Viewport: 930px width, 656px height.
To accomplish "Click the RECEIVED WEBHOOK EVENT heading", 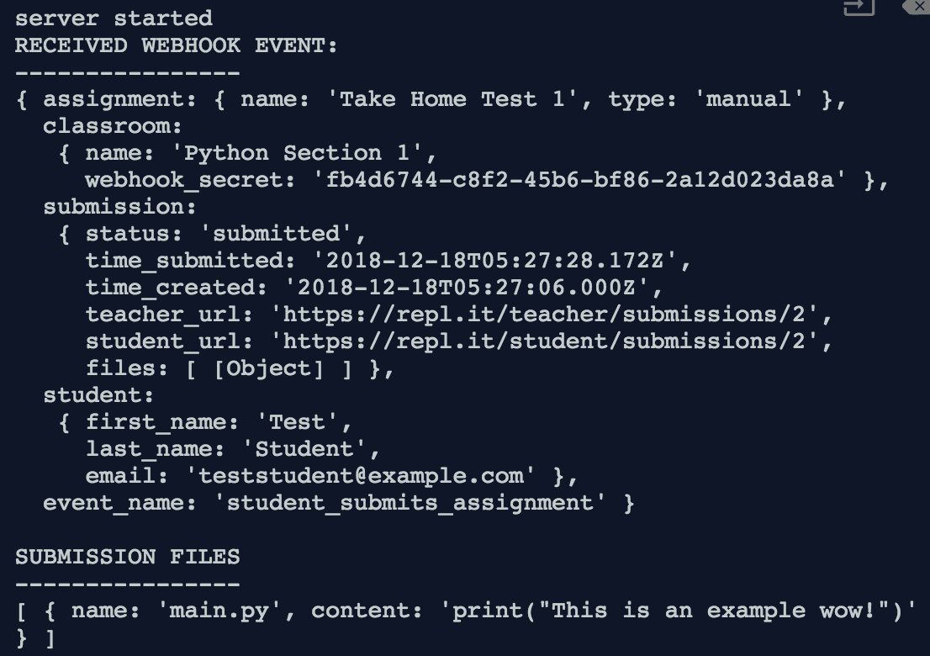I will tap(176, 45).
